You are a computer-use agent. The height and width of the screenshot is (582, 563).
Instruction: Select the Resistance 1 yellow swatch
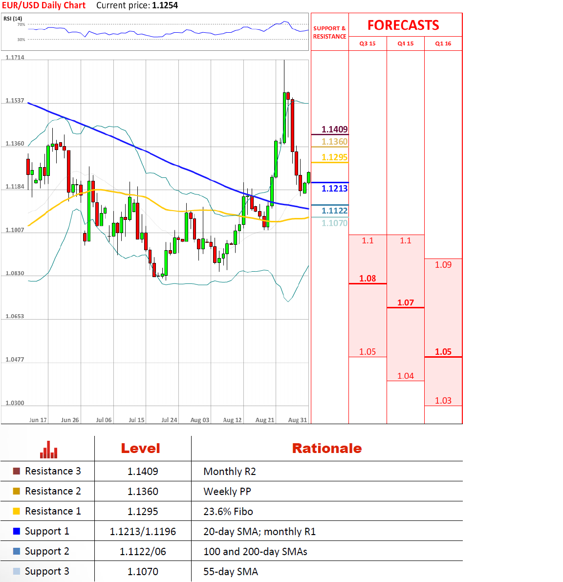point(16,511)
